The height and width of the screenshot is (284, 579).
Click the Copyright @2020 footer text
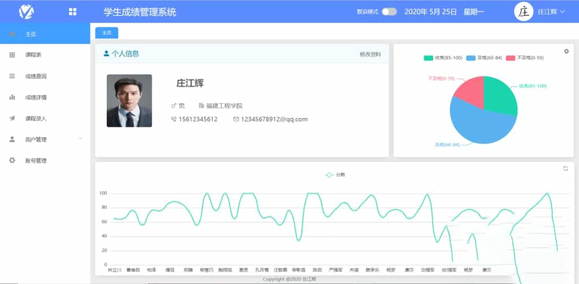coord(289,279)
